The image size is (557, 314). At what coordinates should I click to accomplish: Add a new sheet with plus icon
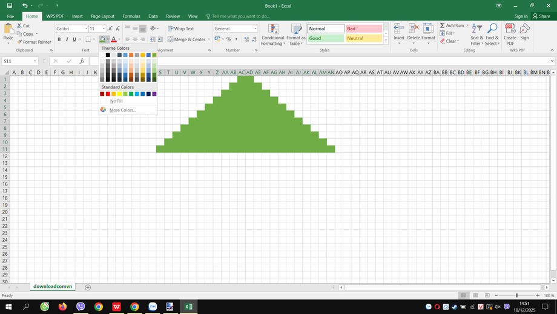coord(88,287)
